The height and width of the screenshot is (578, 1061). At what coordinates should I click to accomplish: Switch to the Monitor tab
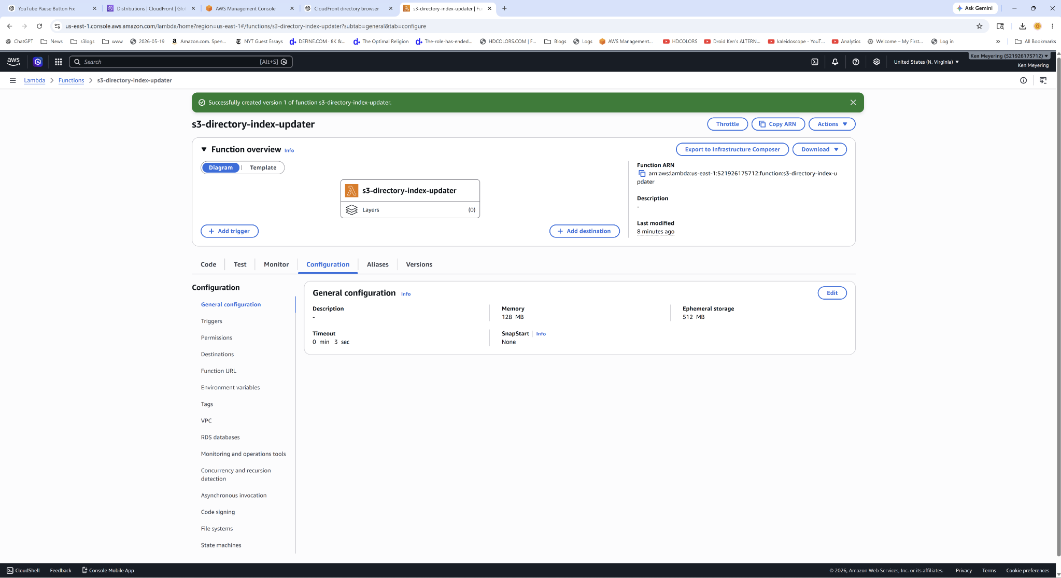pyautogui.click(x=276, y=264)
